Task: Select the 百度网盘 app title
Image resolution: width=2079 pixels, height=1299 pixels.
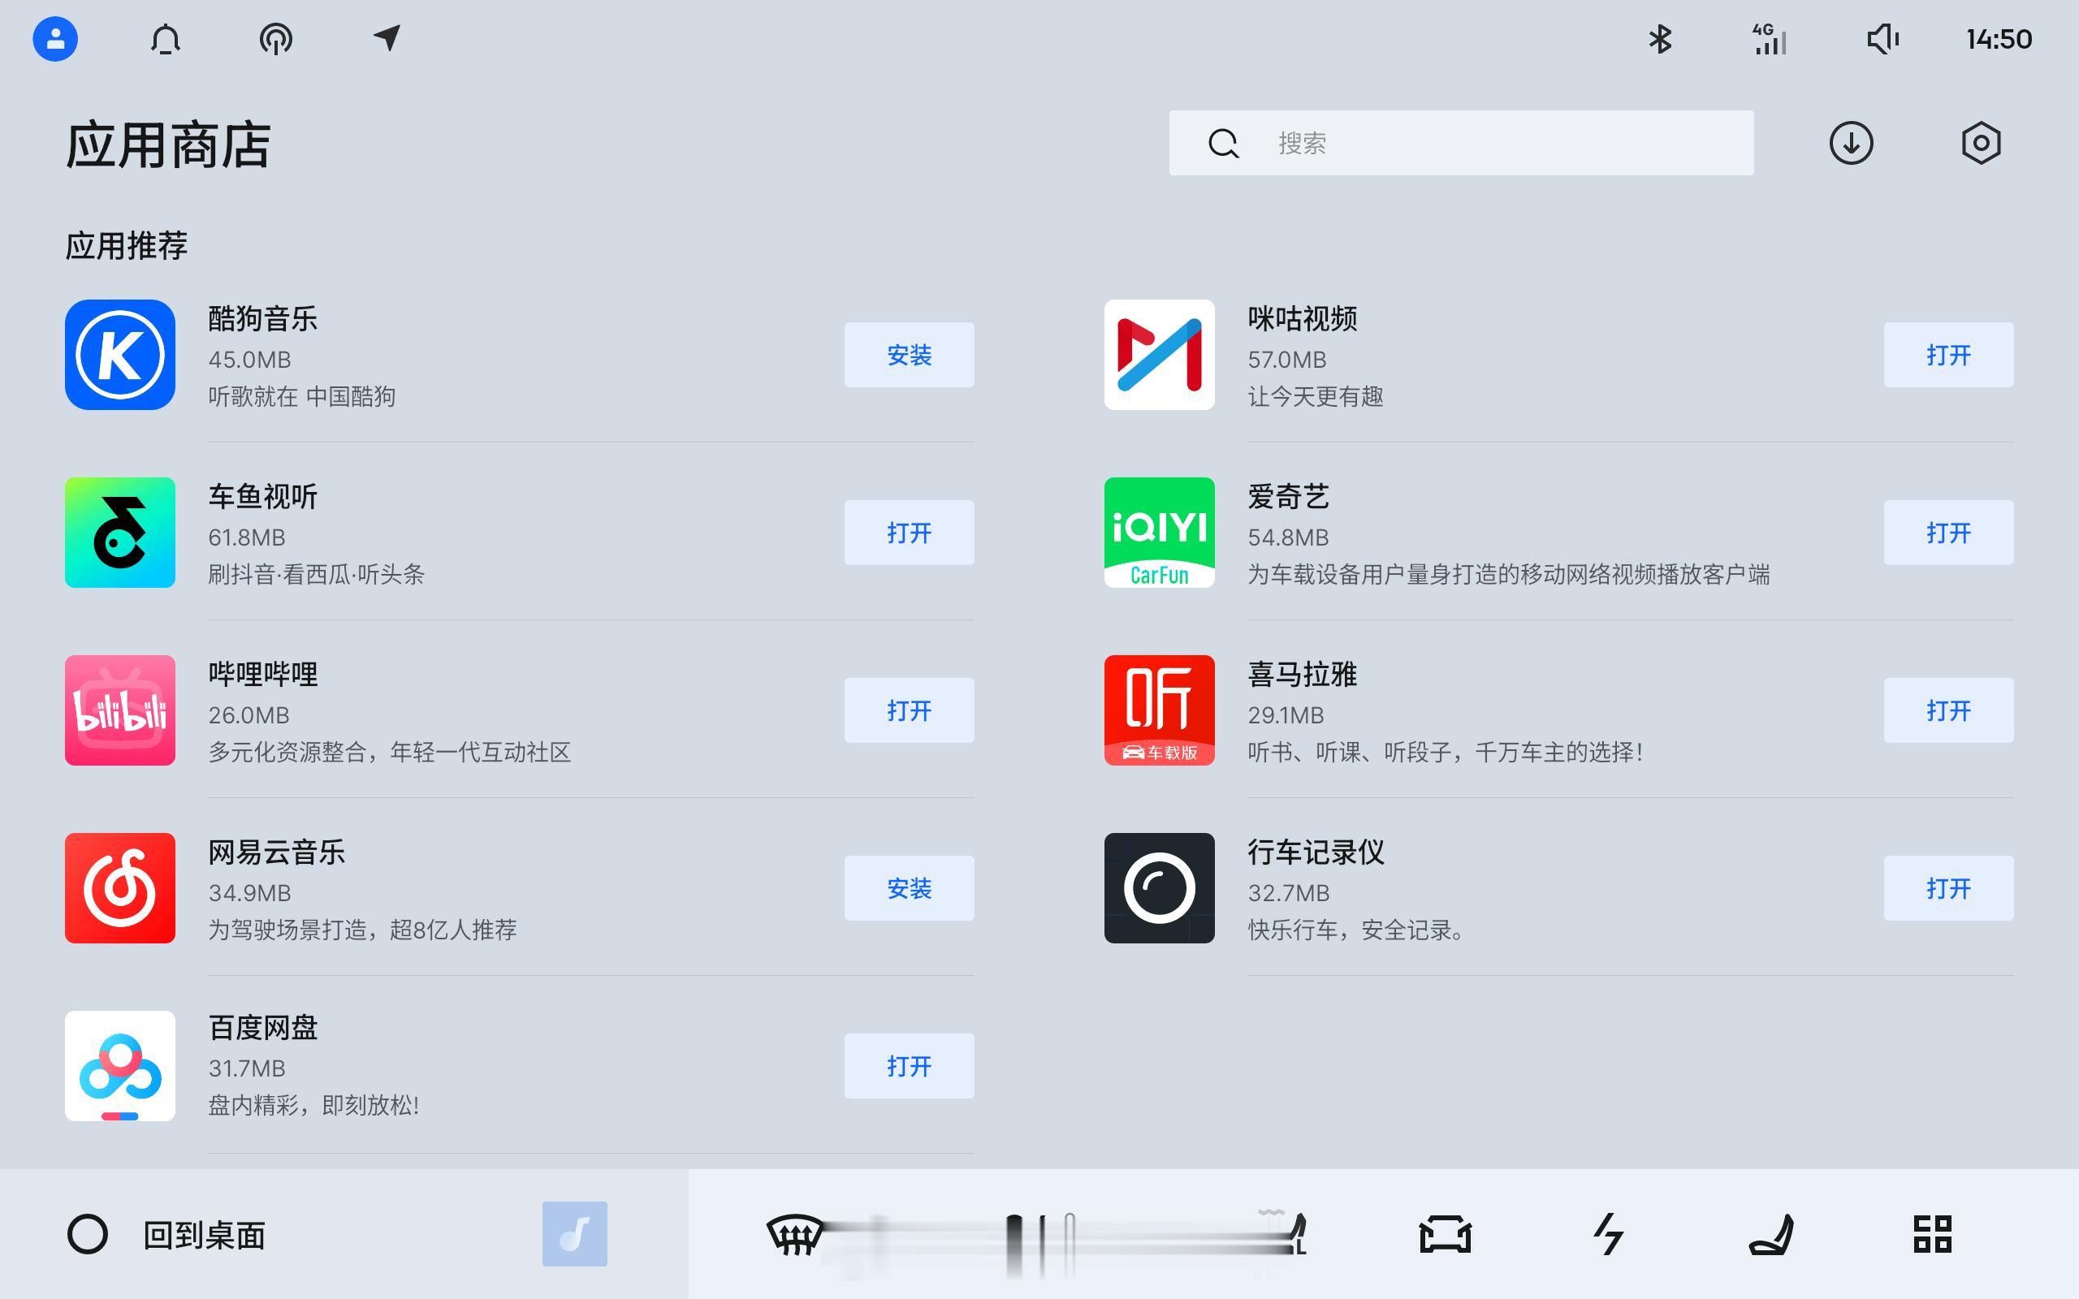Action: pyautogui.click(x=263, y=1028)
